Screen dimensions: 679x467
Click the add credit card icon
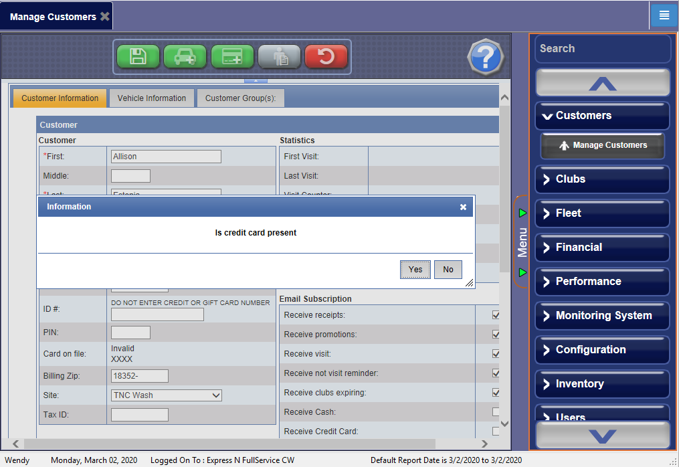232,57
